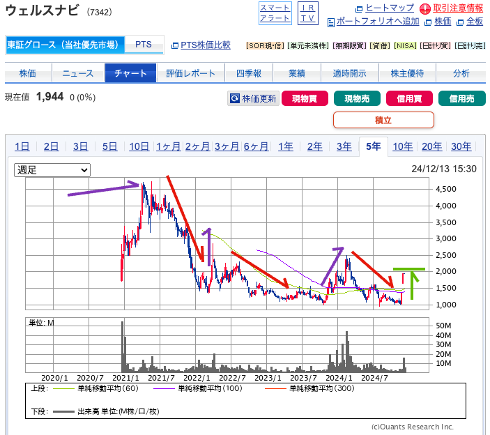Set chart period to 10年
490x435 pixels.
(x=403, y=146)
